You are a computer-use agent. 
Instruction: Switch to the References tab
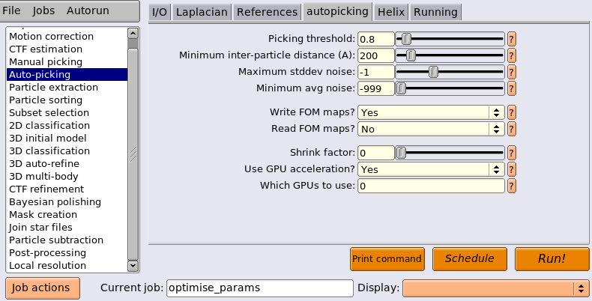click(x=267, y=12)
